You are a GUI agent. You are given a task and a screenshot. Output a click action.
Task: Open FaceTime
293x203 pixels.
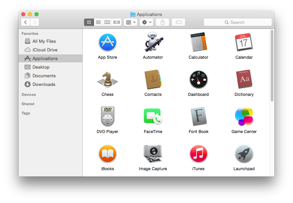(153, 116)
